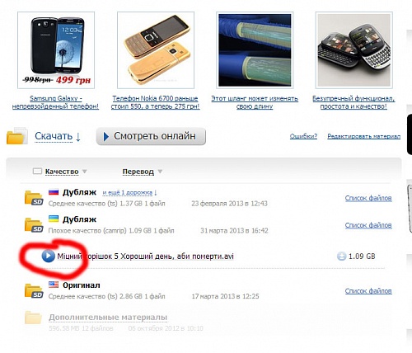Click the Дополнительные материалы folder icon

pyautogui.click(x=33, y=318)
